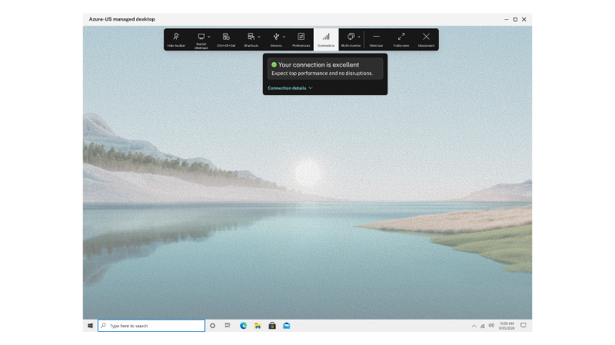Expand Connection details
The height and width of the screenshot is (345, 615).
[x=290, y=88]
